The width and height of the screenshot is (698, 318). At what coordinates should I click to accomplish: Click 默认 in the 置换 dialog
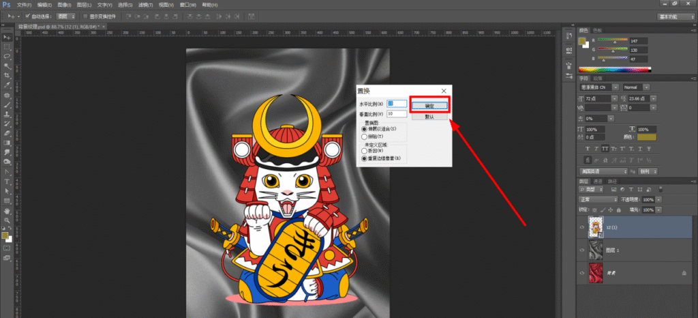[429, 117]
